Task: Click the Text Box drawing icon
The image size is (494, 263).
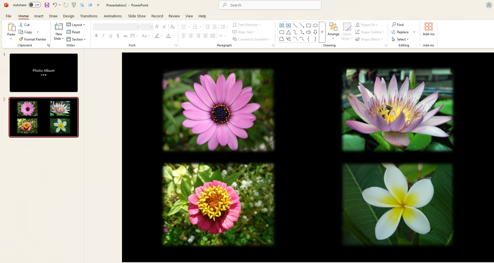Action: [x=282, y=25]
